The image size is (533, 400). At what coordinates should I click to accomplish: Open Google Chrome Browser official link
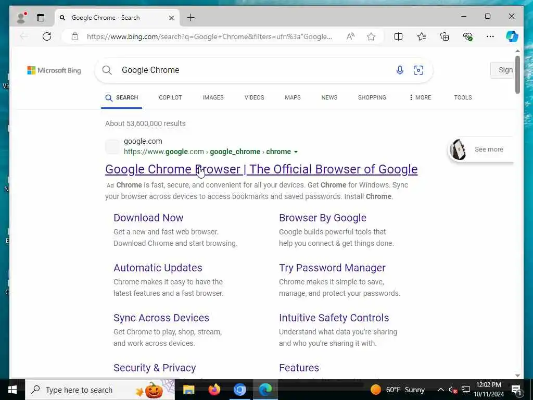click(261, 169)
